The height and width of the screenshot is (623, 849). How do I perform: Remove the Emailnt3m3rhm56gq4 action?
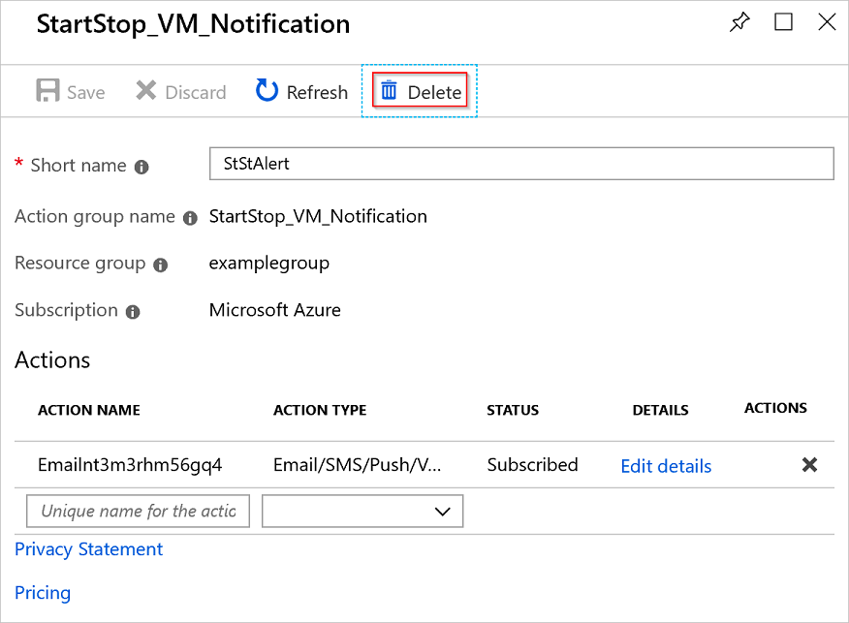click(809, 465)
